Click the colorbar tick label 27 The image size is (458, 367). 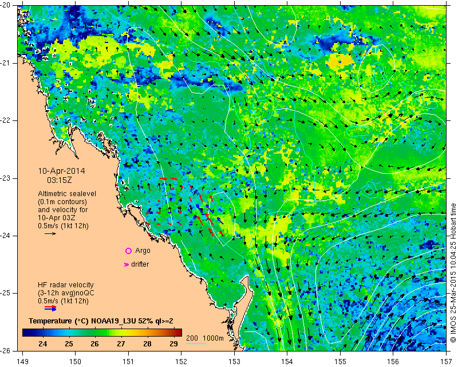pos(121,344)
